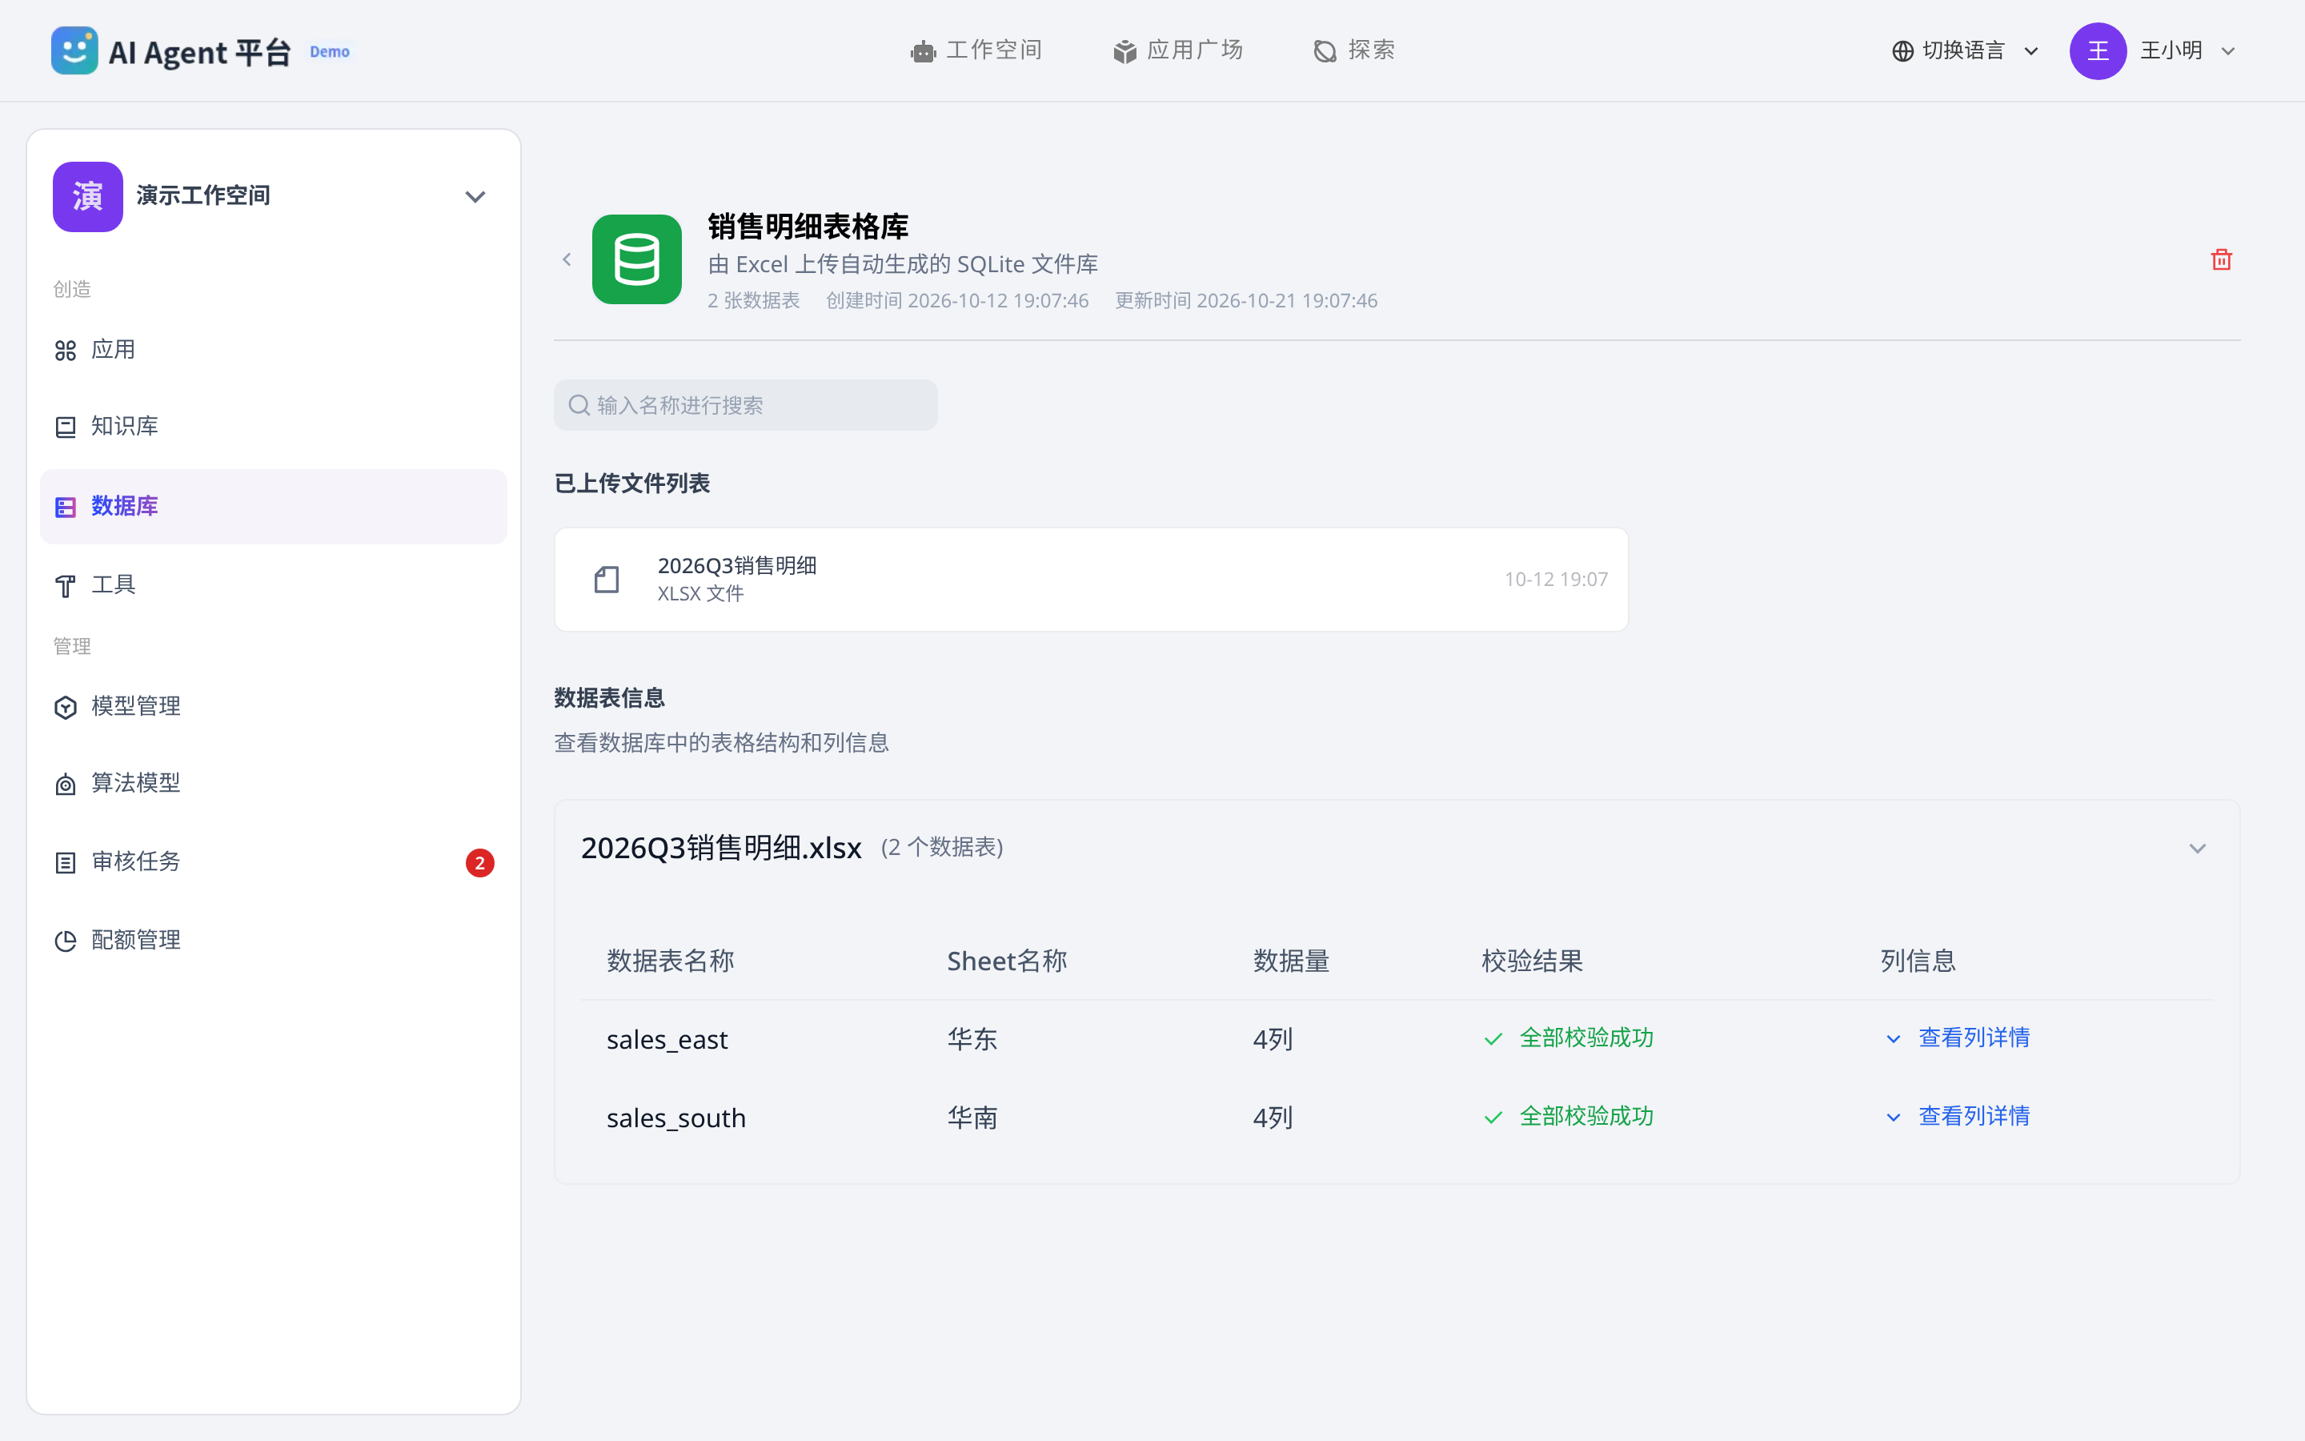Collapse the 2026Q3销售明细.xlsx table section

click(x=2198, y=849)
